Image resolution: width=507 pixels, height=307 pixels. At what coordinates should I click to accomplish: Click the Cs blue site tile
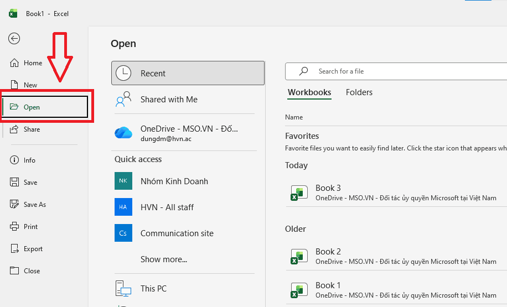pos(123,233)
